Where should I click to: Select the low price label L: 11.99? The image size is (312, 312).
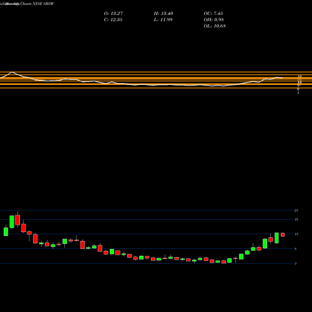(x=163, y=20)
